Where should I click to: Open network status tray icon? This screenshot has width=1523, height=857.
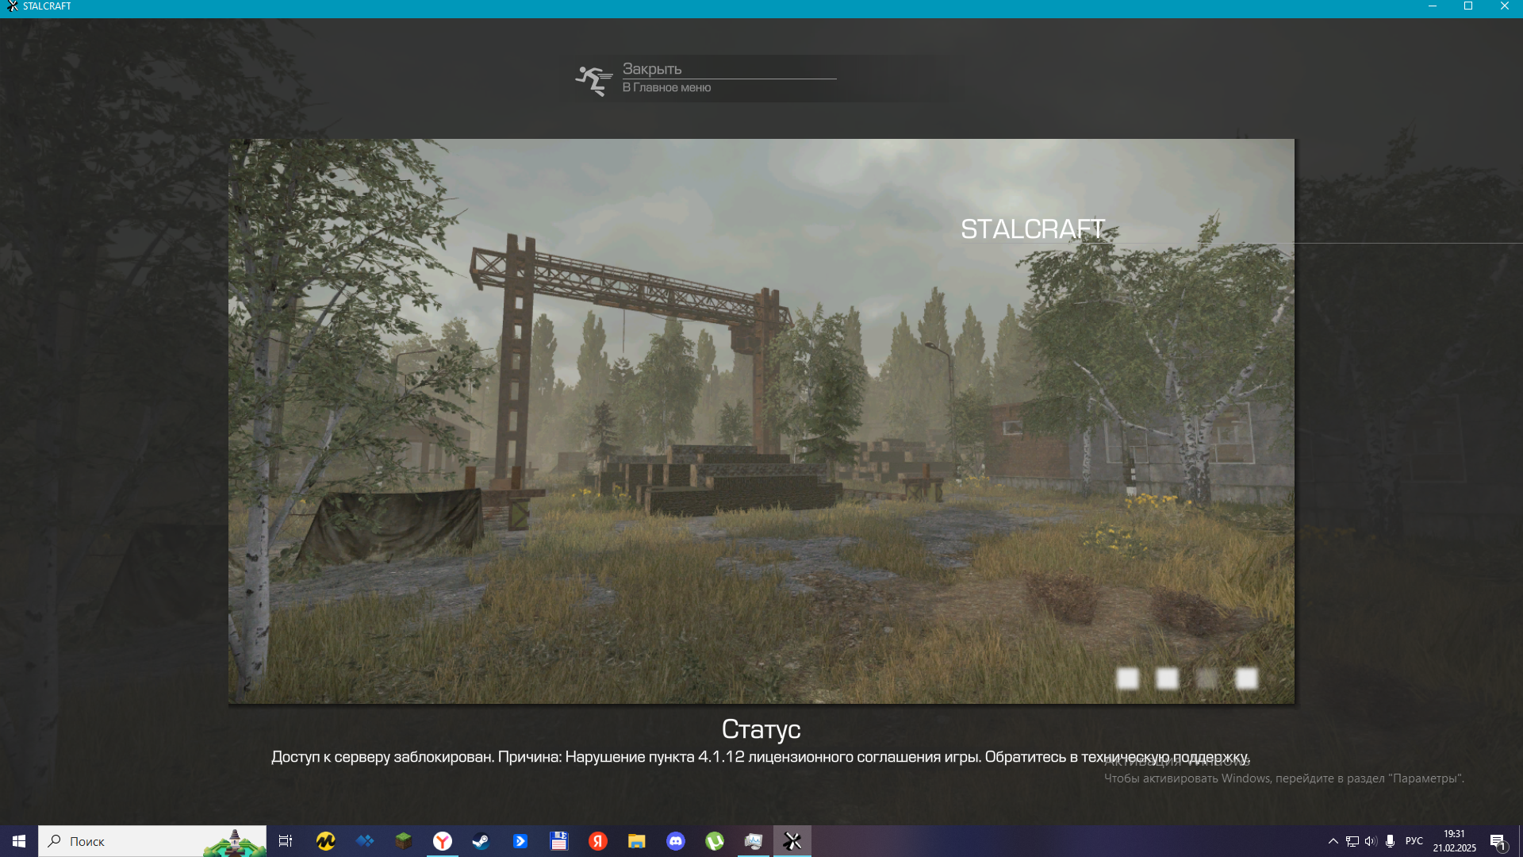[x=1352, y=841]
